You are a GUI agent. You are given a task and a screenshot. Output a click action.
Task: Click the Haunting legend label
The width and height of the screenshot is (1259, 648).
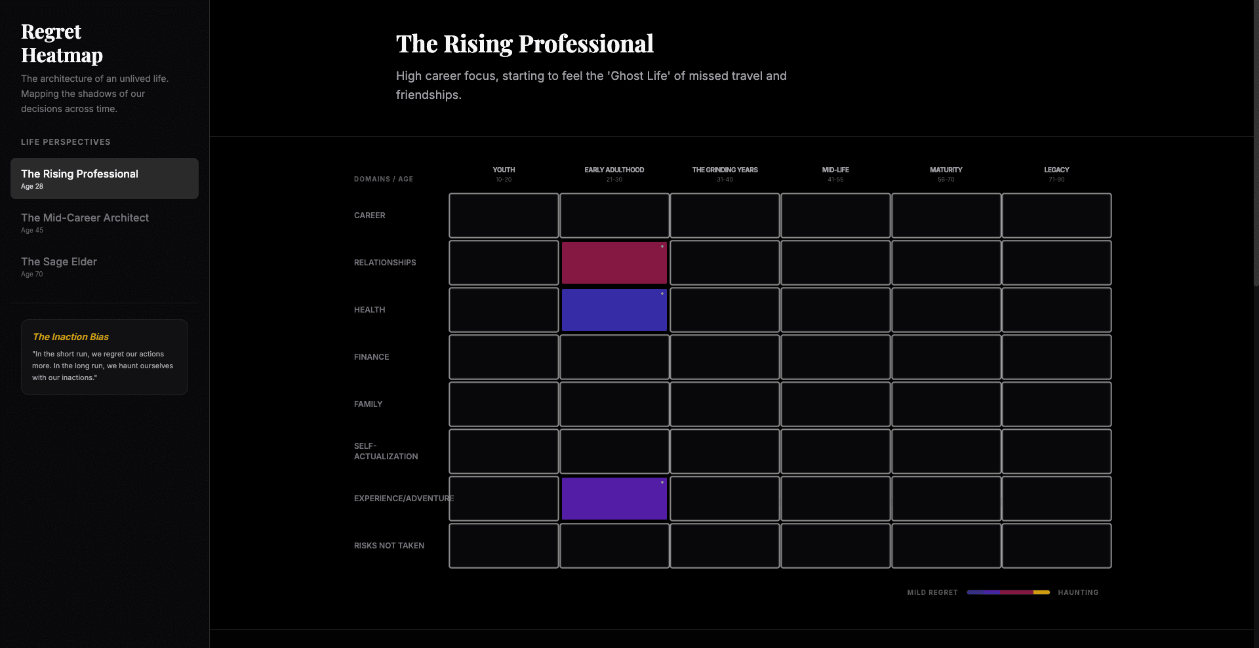[1078, 592]
